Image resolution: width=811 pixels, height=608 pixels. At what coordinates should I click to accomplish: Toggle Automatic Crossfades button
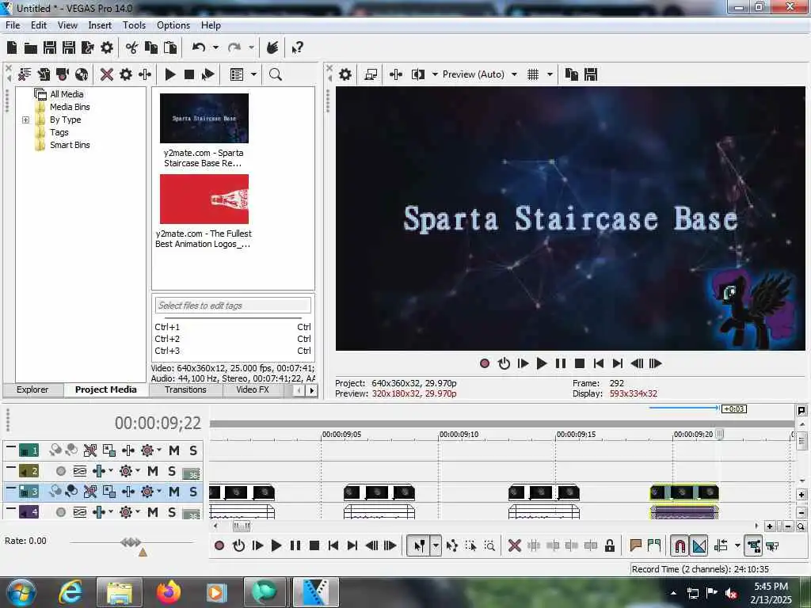(x=699, y=545)
